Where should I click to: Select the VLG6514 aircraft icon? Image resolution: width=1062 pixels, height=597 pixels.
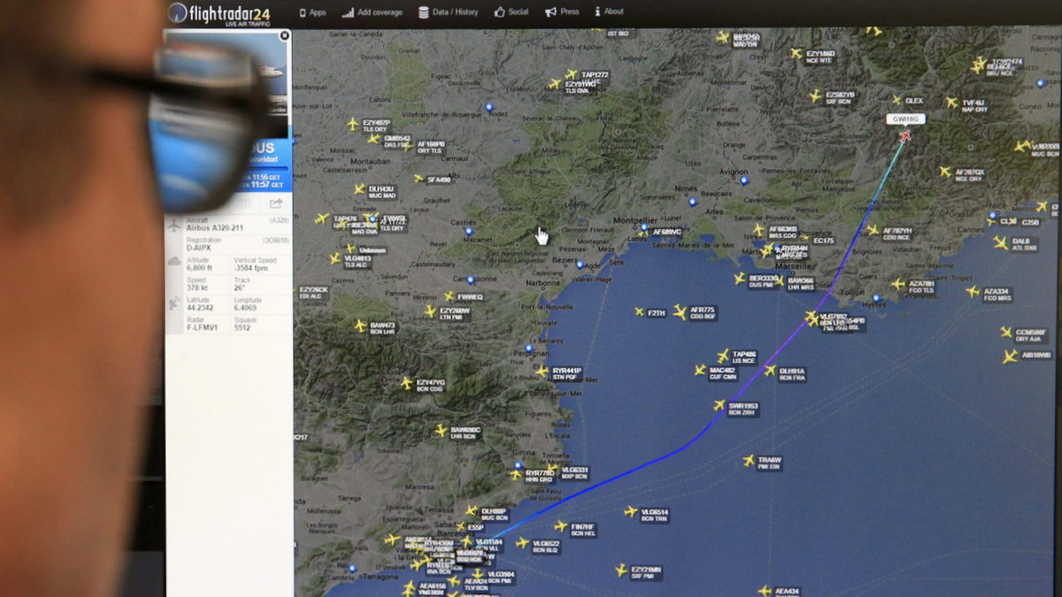point(630,511)
